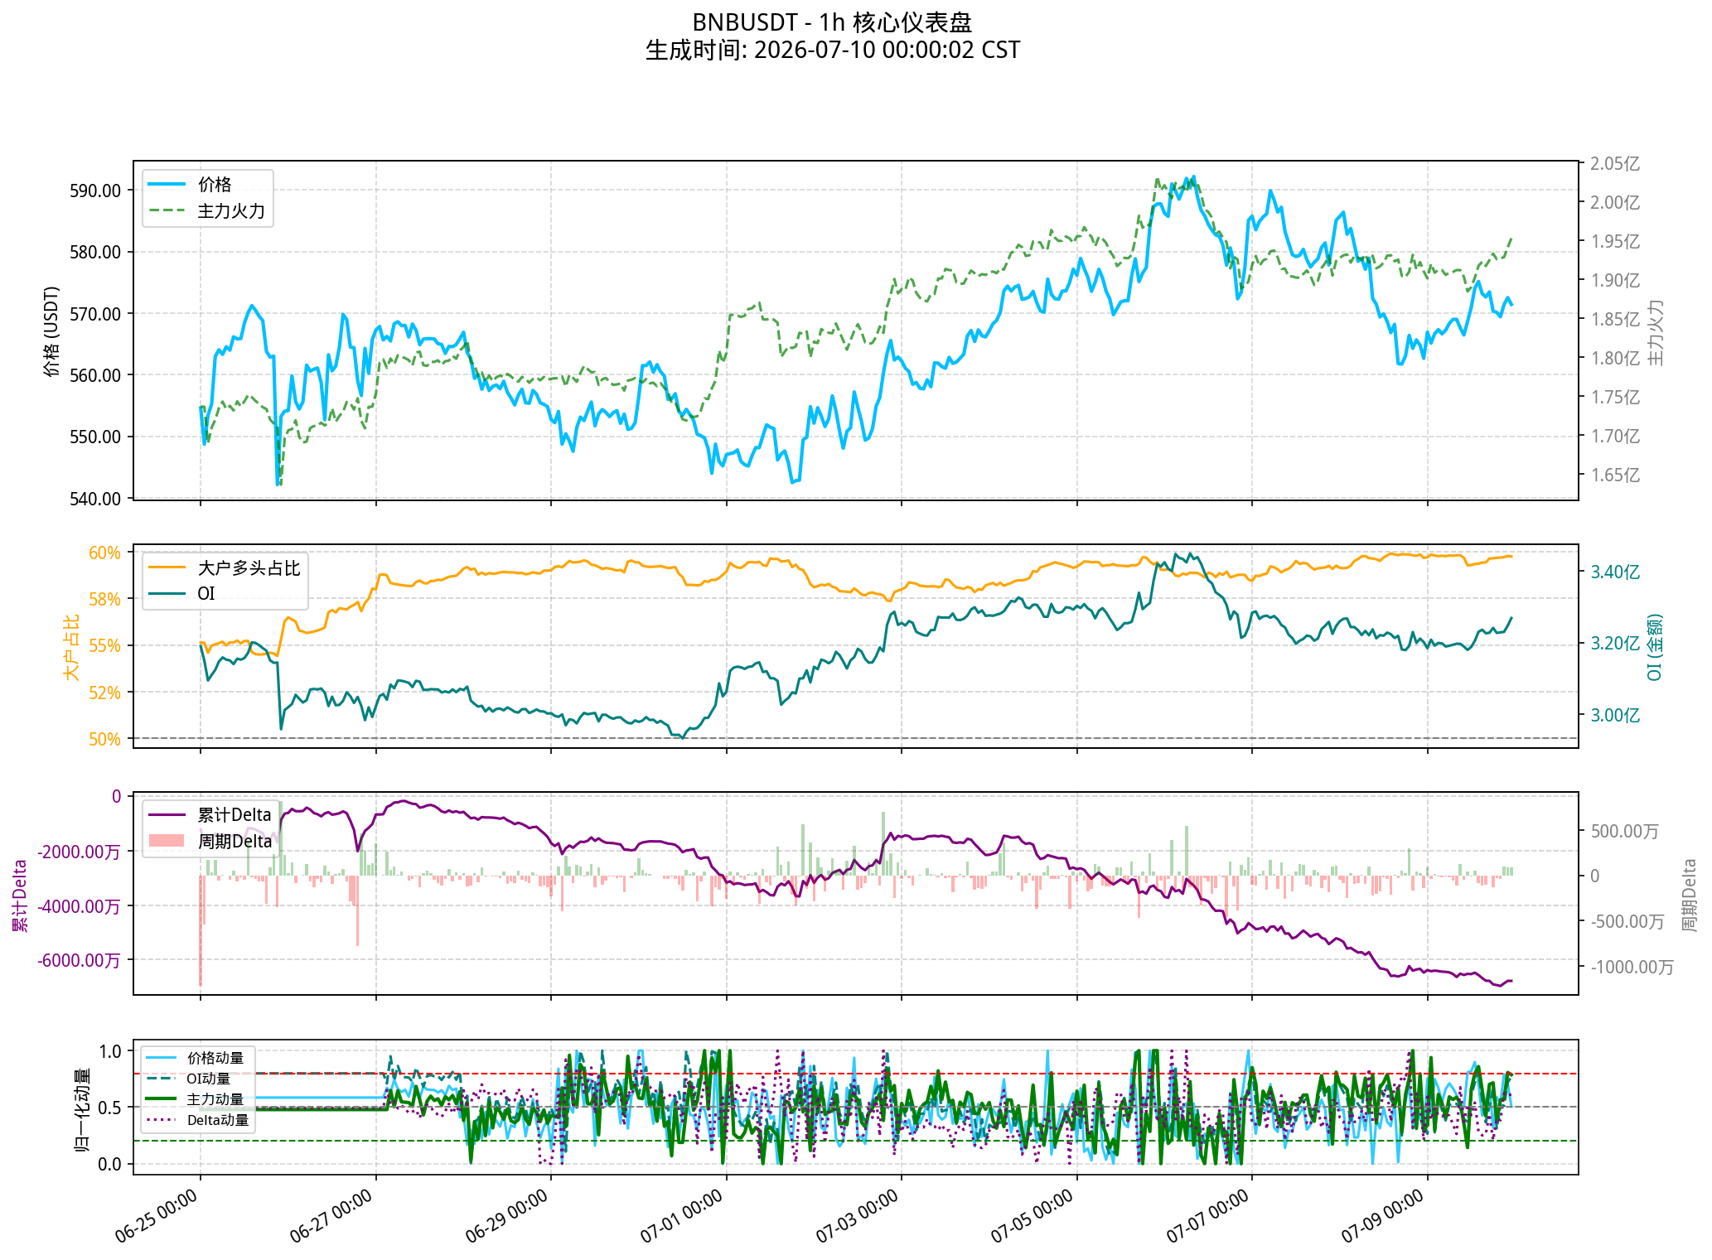Click the "2.05亿" tick label

1614,164
